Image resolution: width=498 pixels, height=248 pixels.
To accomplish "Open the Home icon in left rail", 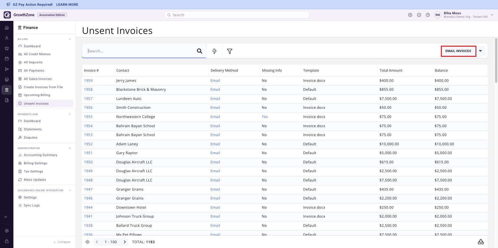I will (7, 28).
